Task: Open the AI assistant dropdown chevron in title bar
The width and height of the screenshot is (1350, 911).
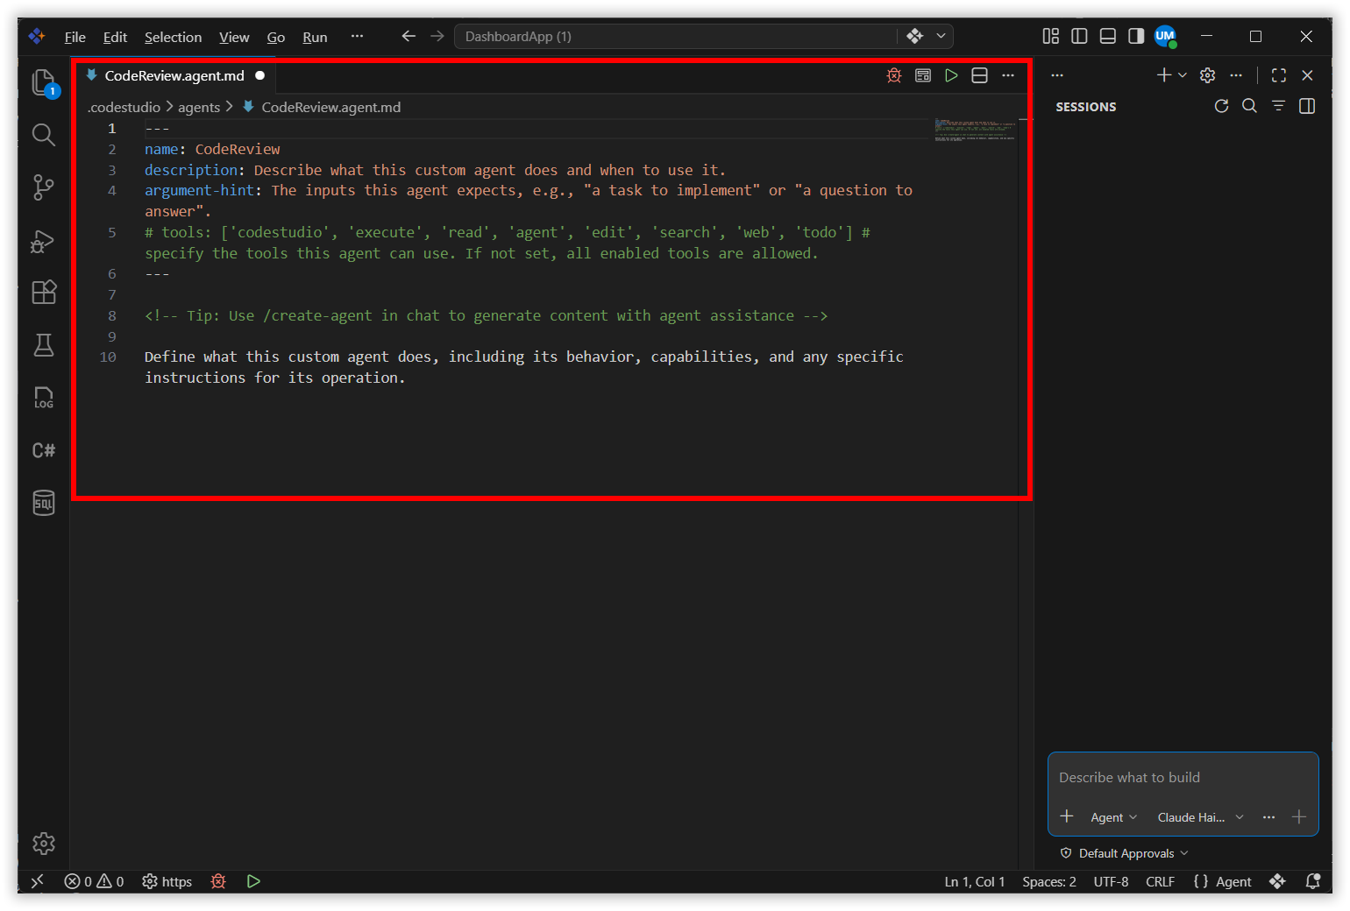Action: 941,36
